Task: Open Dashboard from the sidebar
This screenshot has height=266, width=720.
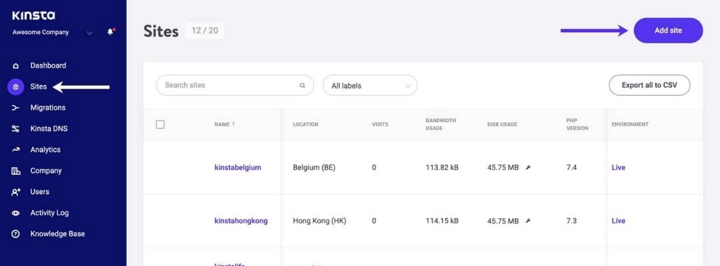Action: click(x=48, y=65)
